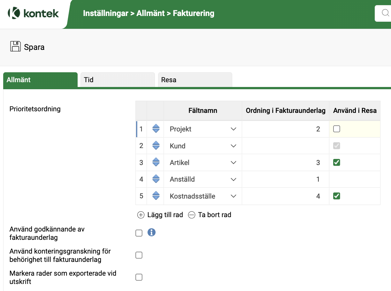391x291 pixels.
Task: Edit the order value 1 for Anställd
Action: tap(286, 179)
